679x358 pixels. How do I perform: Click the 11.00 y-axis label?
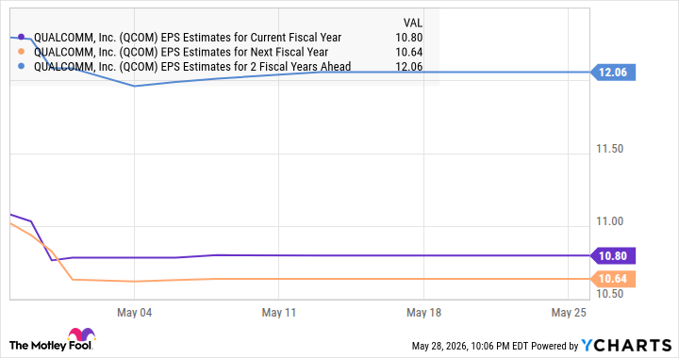pyautogui.click(x=610, y=221)
